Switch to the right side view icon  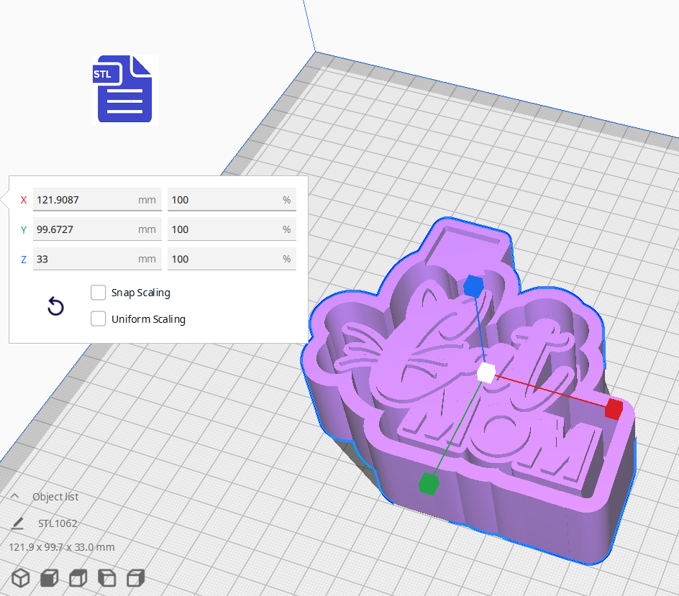(135, 578)
